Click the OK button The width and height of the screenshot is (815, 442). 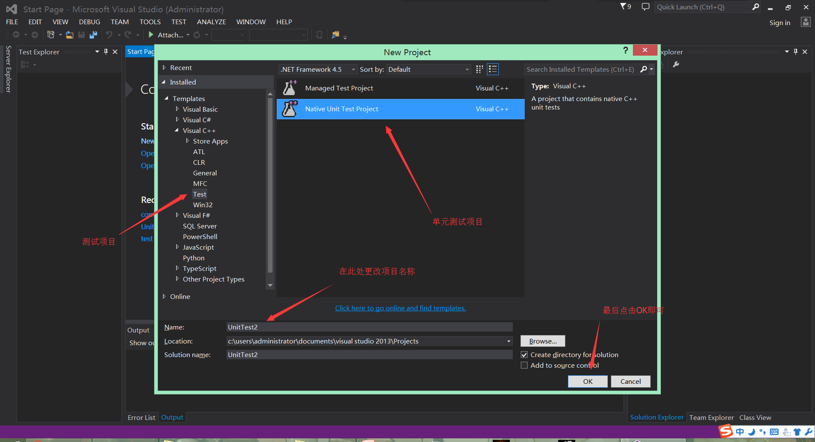click(x=588, y=381)
